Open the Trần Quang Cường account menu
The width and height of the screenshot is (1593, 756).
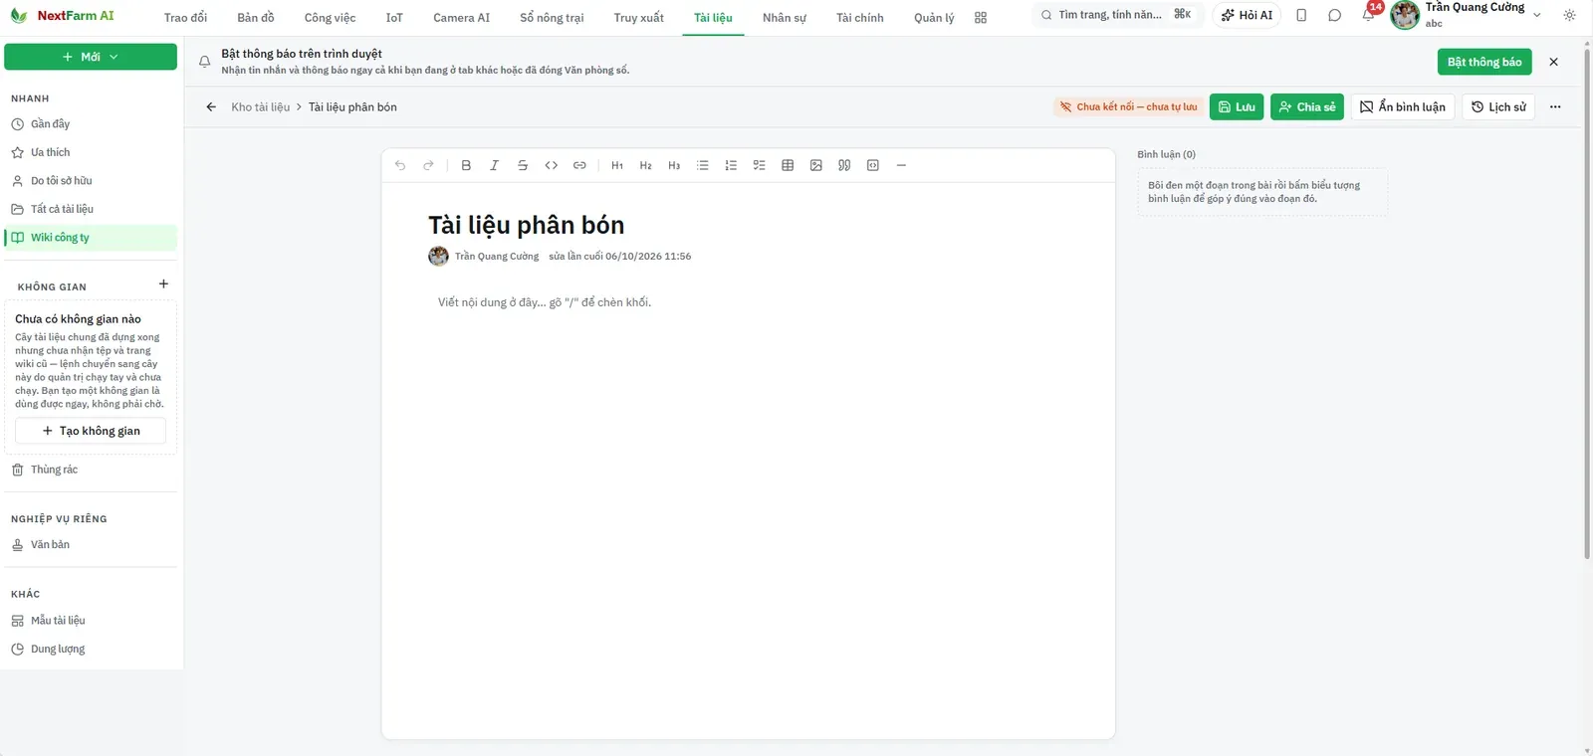[x=1468, y=15]
